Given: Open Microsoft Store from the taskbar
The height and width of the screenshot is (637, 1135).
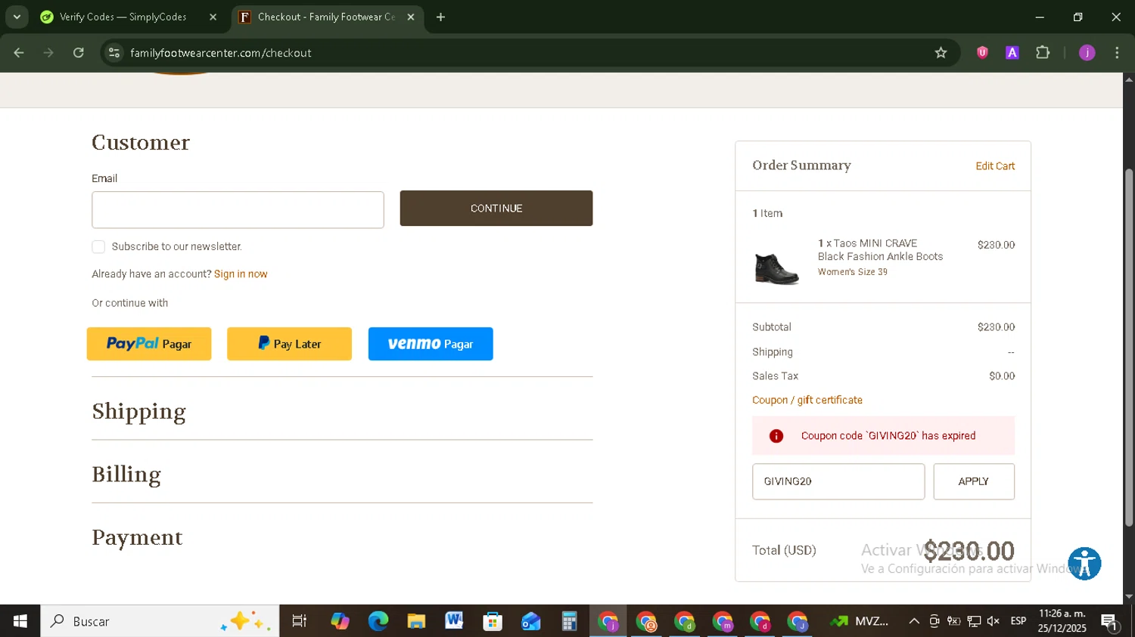Looking at the screenshot, I should click(493, 621).
